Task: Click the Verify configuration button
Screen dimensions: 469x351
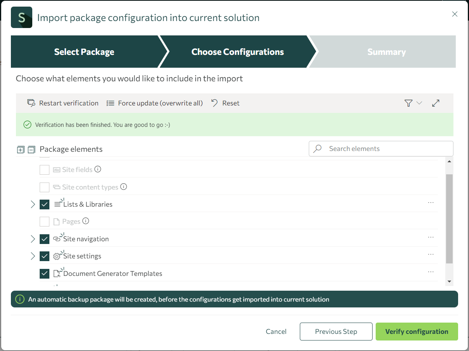Action: coord(416,331)
